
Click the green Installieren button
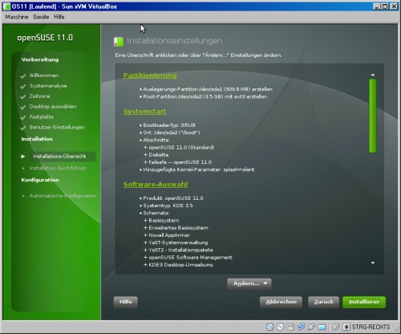pyautogui.click(x=364, y=302)
